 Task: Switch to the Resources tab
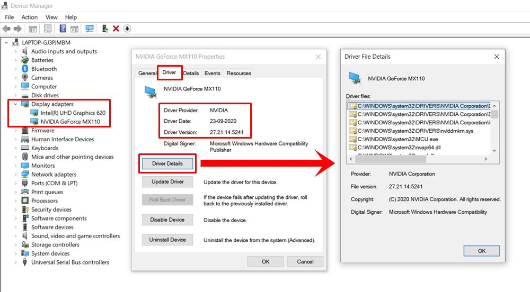click(x=238, y=73)
